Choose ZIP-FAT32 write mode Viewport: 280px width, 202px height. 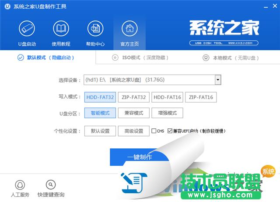click(x=134, y=97)
